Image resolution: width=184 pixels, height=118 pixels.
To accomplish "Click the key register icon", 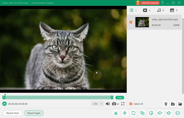I will tap(162, 3).
